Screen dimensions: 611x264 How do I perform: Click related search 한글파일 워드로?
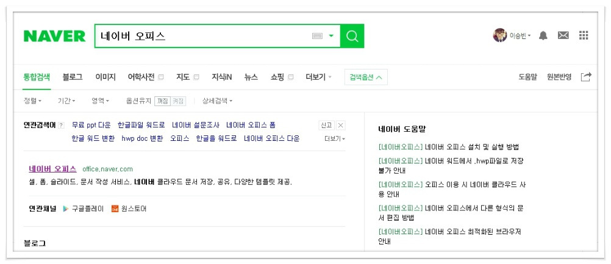(141, 125)
